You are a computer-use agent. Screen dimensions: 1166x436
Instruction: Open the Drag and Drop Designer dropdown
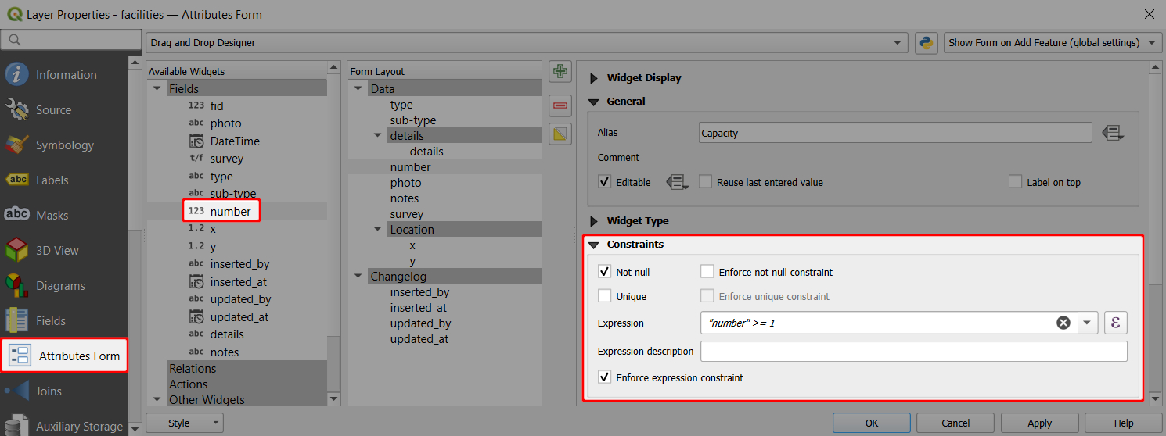click(527, 43)
